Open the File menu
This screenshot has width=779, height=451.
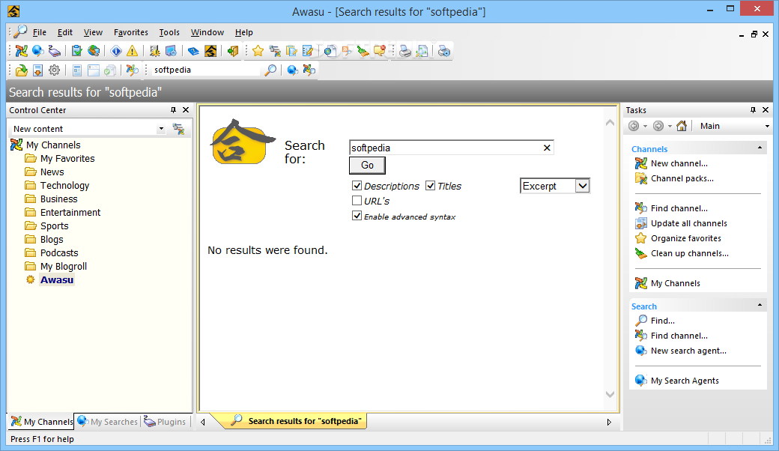pyautogui.click(x=39, y=32)
